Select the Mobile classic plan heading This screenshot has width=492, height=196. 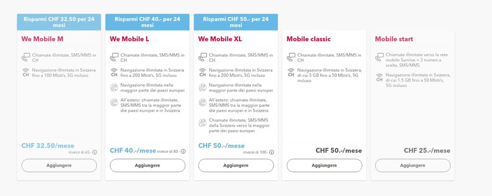(308, 39)
